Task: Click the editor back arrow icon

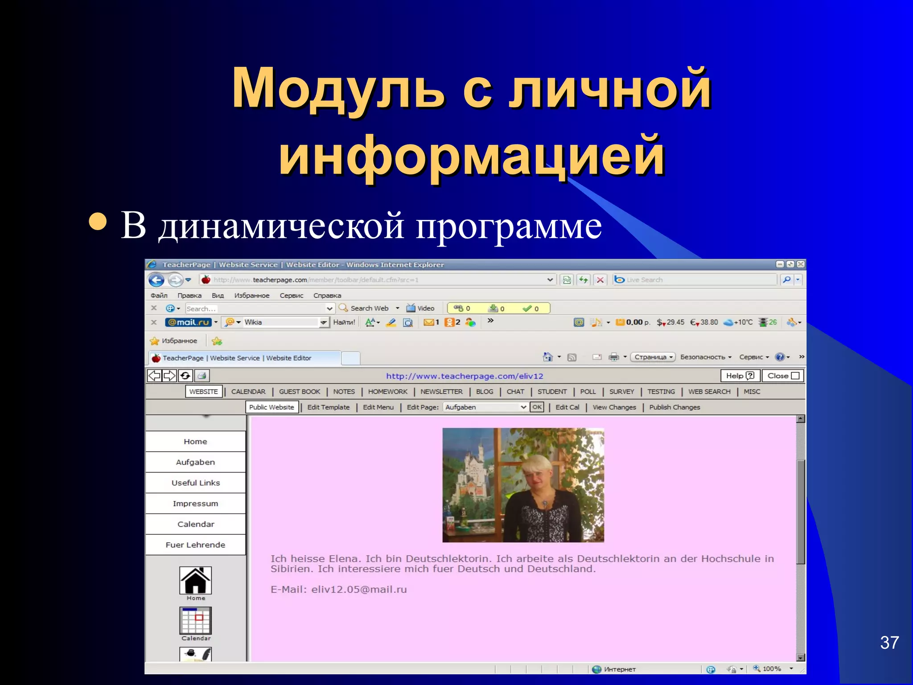Action: pos(154,376)
